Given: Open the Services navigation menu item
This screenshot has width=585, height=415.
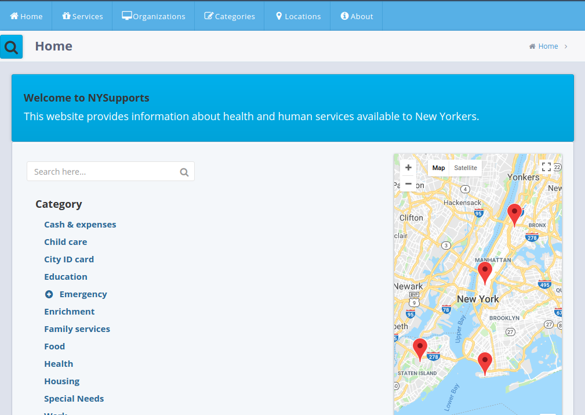Looking at the screenshot, I should click(82, 16).
